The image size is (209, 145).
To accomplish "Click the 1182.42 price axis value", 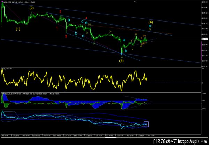I will (x=205, y=29).
